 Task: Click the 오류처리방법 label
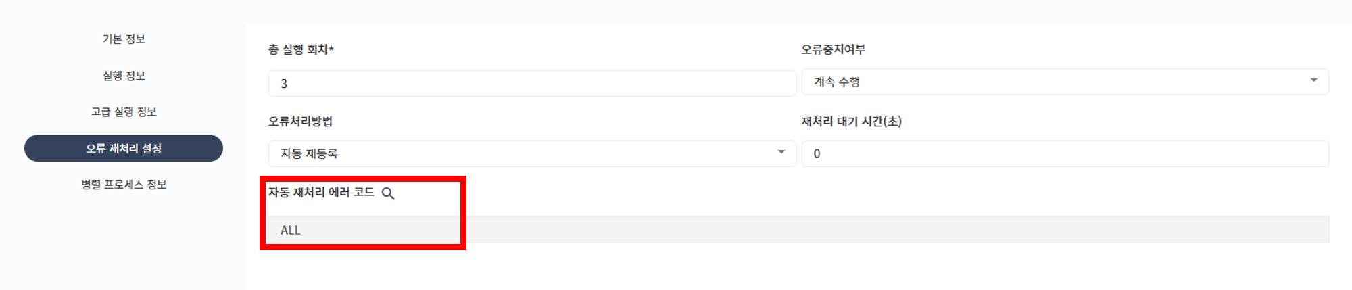tap(300, 121)
